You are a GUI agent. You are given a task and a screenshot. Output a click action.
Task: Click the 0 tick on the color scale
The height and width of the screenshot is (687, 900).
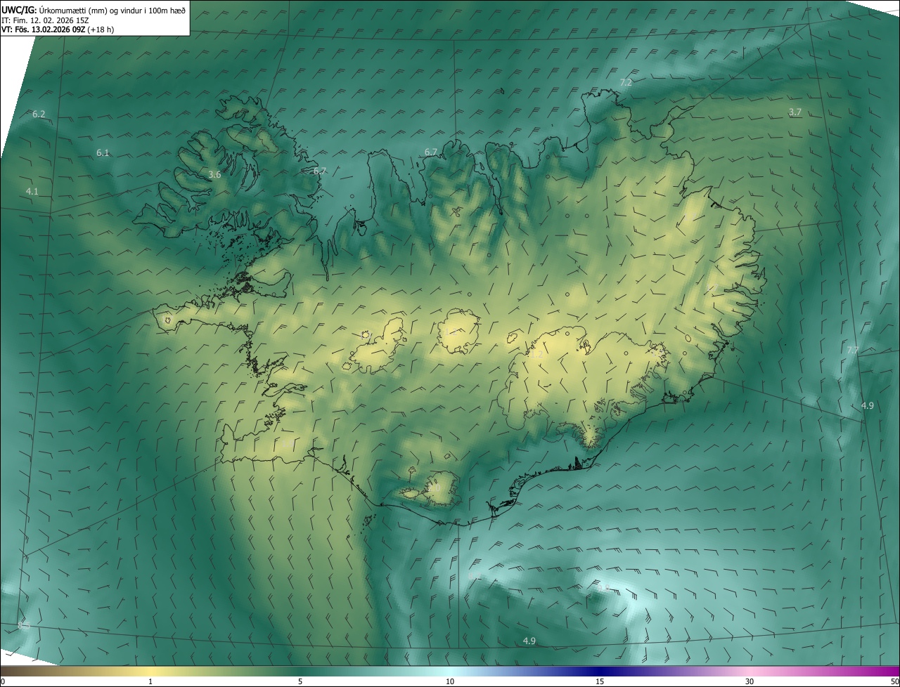[3, 682]
